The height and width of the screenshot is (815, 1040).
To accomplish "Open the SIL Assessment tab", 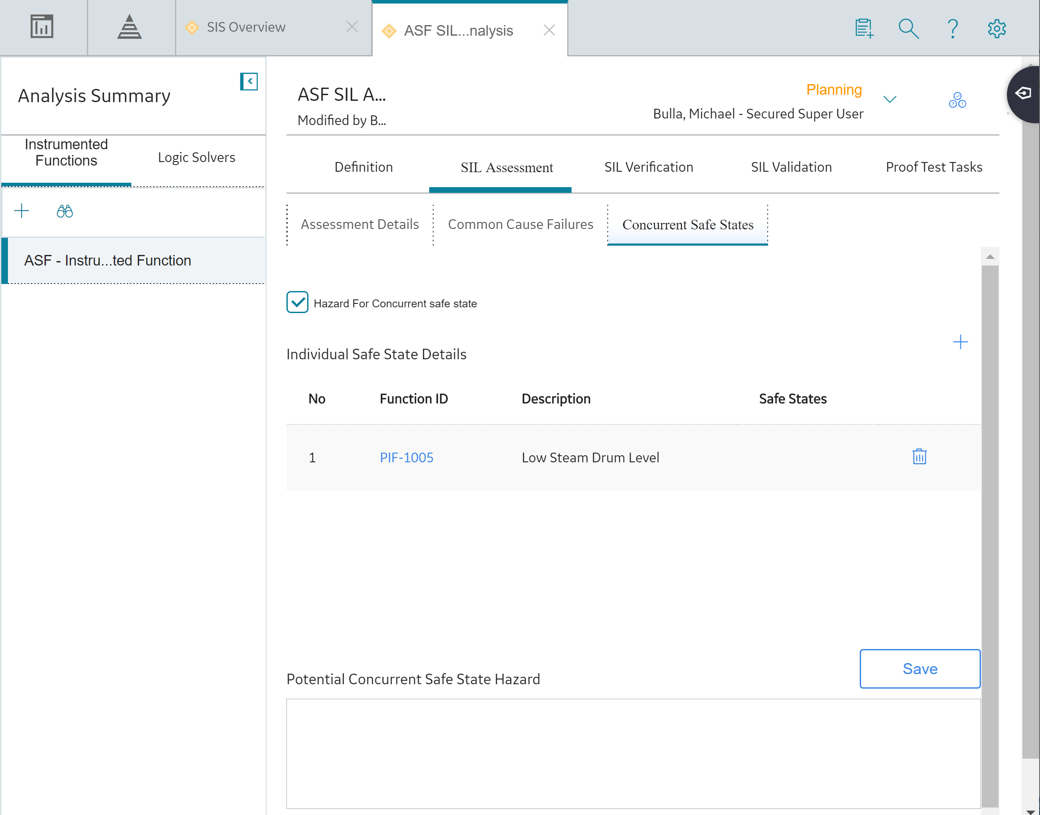I will point(507,167).
